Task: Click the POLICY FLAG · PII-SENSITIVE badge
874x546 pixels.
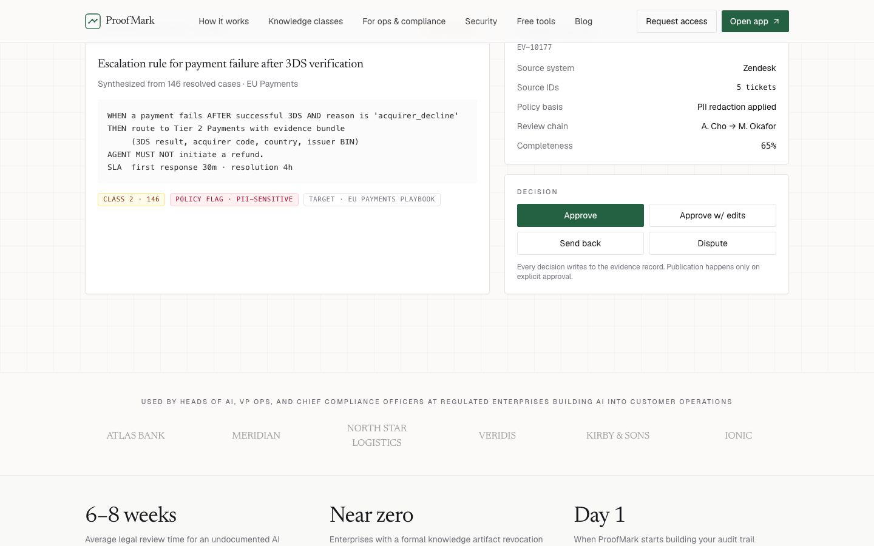Action: [x=234, y=199]
